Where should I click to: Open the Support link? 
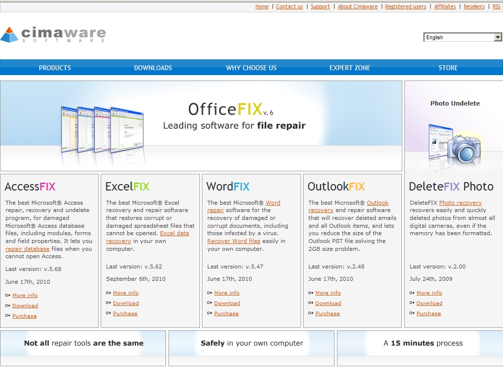[x=320, y=6]
